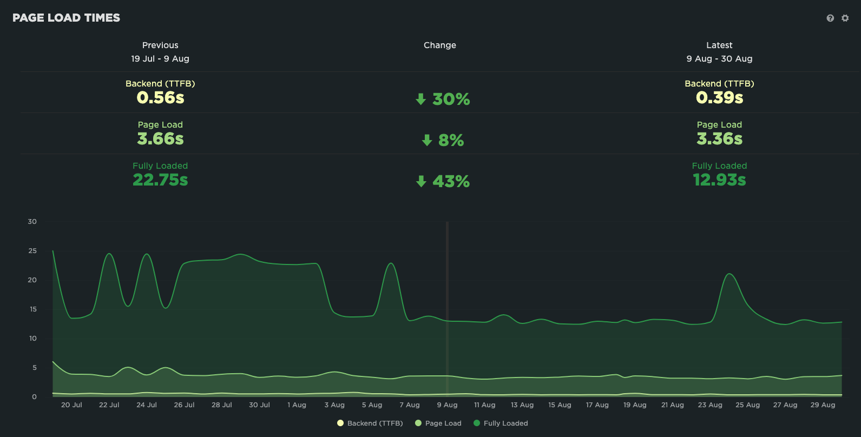
Task: Click the Page Load legend label
Action: 443,423
